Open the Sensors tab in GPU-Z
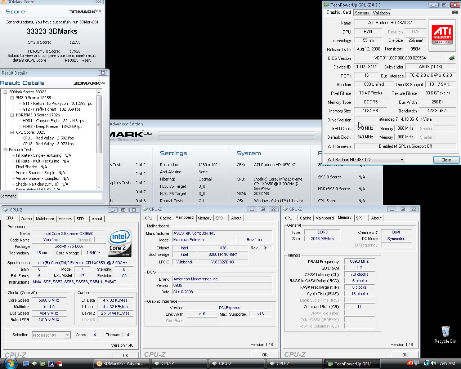The height and width of the screenshot is (369, 461). pyautogui.click(x=362, y=13)
